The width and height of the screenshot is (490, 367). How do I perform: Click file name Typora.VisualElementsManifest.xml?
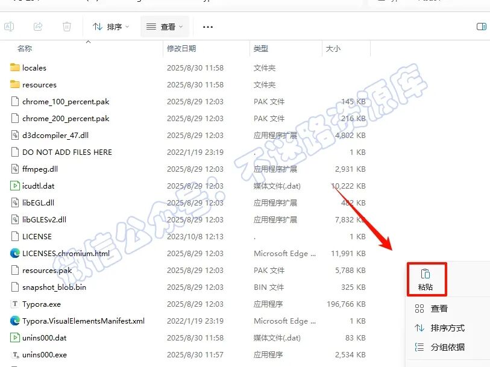click(x=83, y=321)
